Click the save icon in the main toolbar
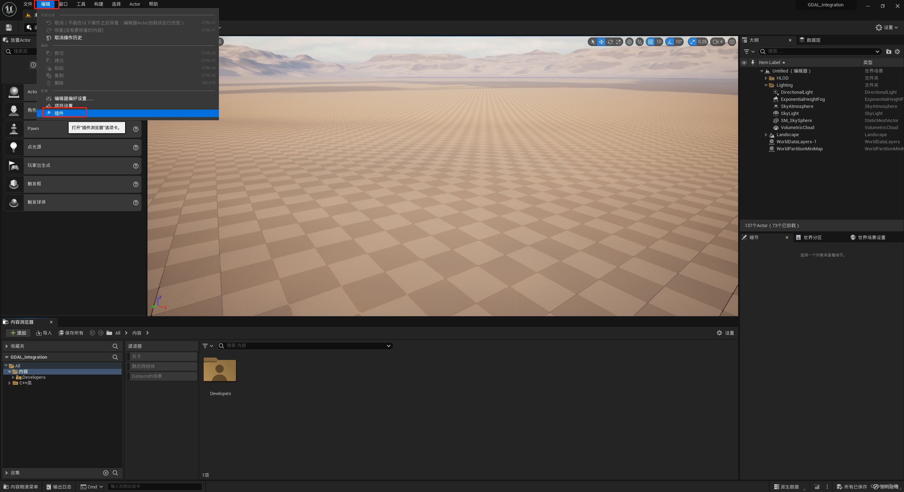Viewport: 904px width, 492px height. point(9,28)
